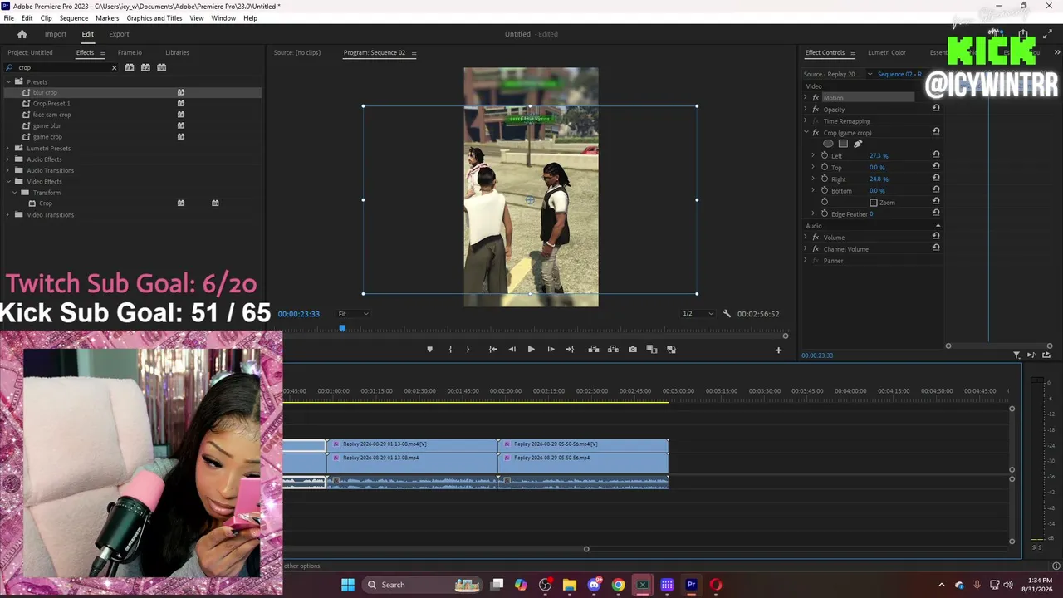
Task: Click the Program monitor playhead marker
Action: [341, 328]
